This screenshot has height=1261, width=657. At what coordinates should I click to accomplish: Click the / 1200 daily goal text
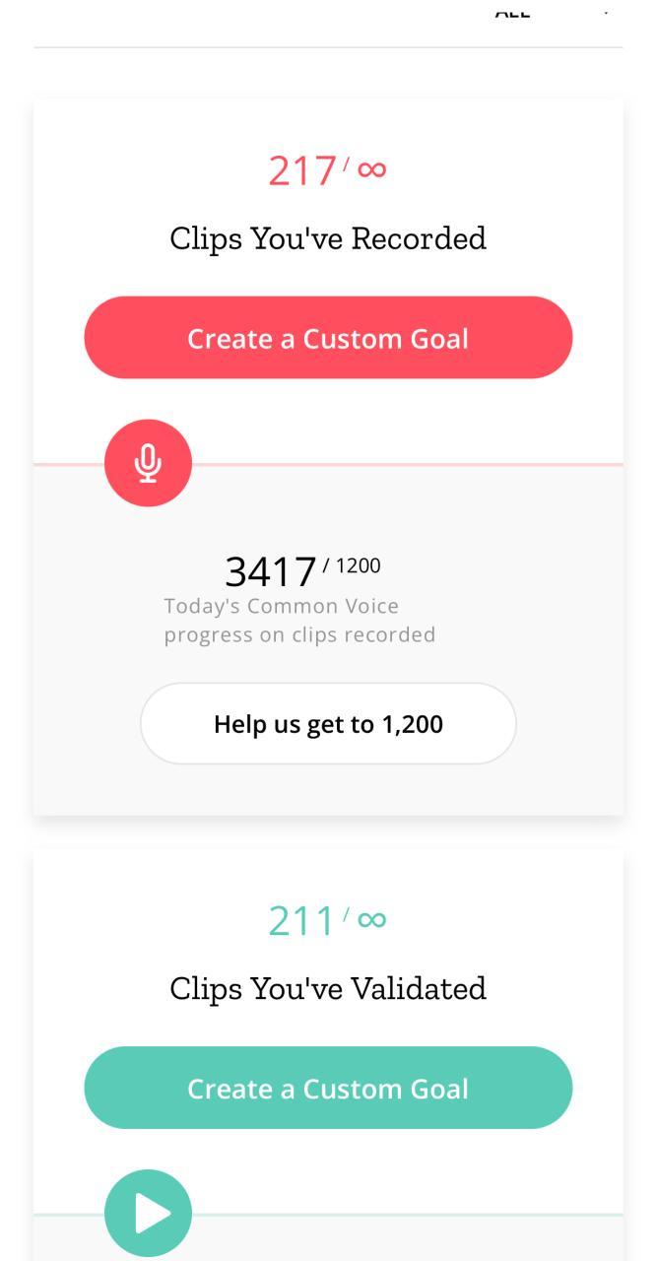[x=352, y=565]
